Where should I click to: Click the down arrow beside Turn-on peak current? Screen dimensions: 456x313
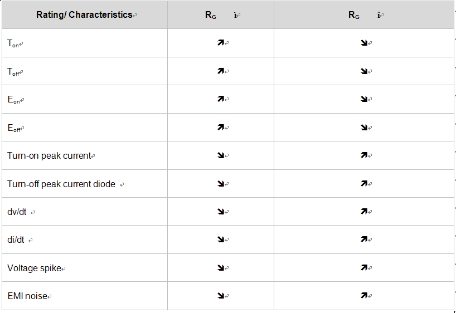click(x=221, y=155)
